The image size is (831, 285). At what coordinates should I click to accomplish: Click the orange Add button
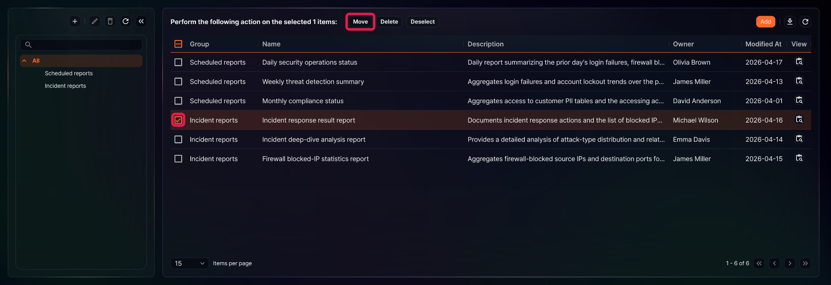(765, 22)
